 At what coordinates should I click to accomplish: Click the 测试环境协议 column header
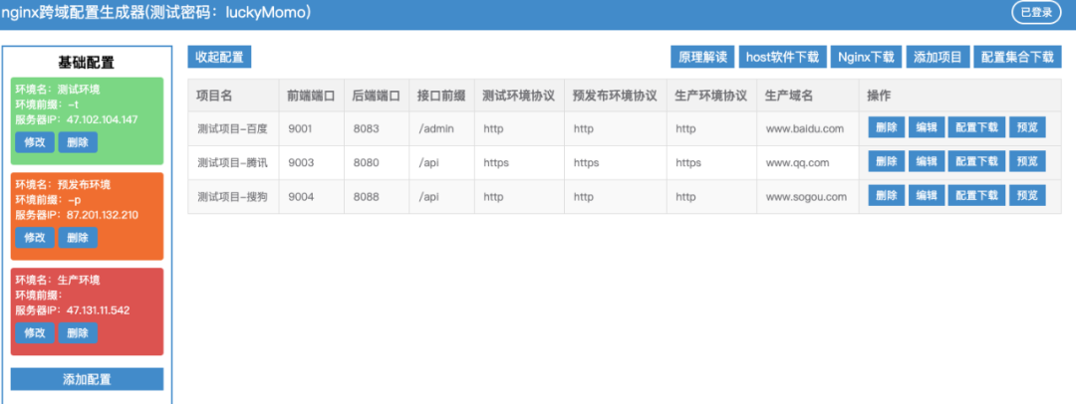click(519, 97)
